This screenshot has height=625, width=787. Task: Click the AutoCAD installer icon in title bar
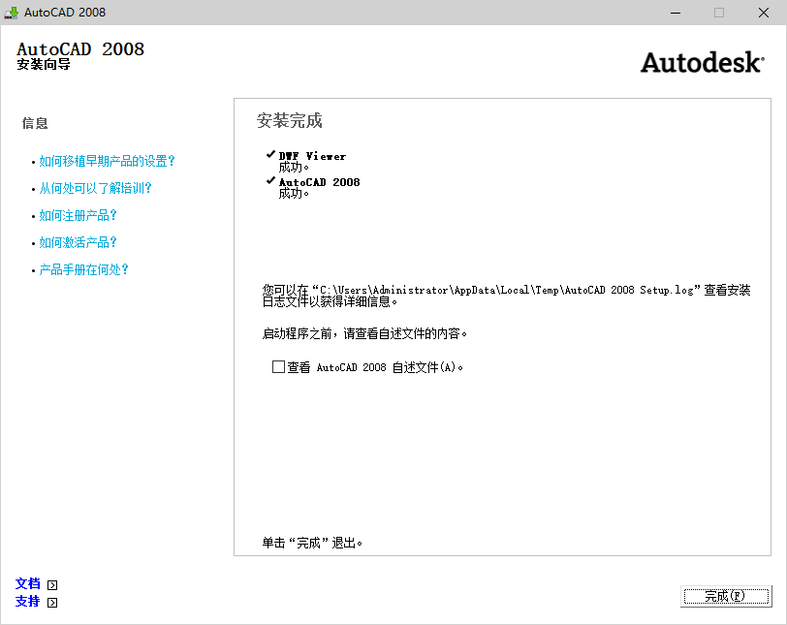click(x=10, y=13)
